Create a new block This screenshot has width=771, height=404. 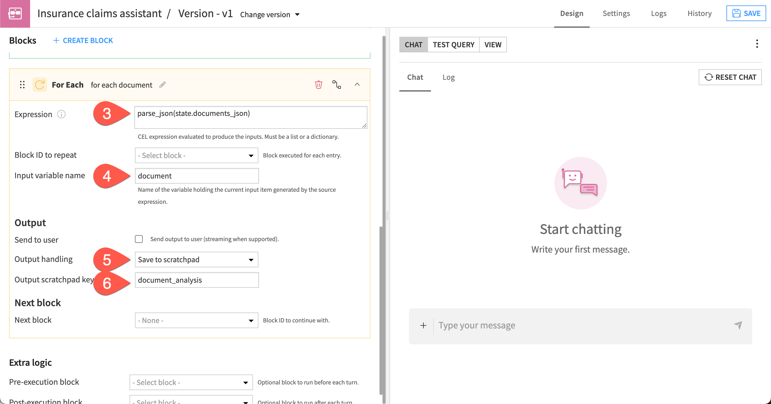pyautogui.click(x=83, y=40)
